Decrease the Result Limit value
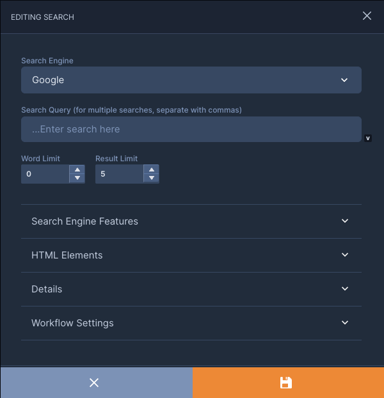This screenshot has width=384, height=398. (x=152, y=178)
